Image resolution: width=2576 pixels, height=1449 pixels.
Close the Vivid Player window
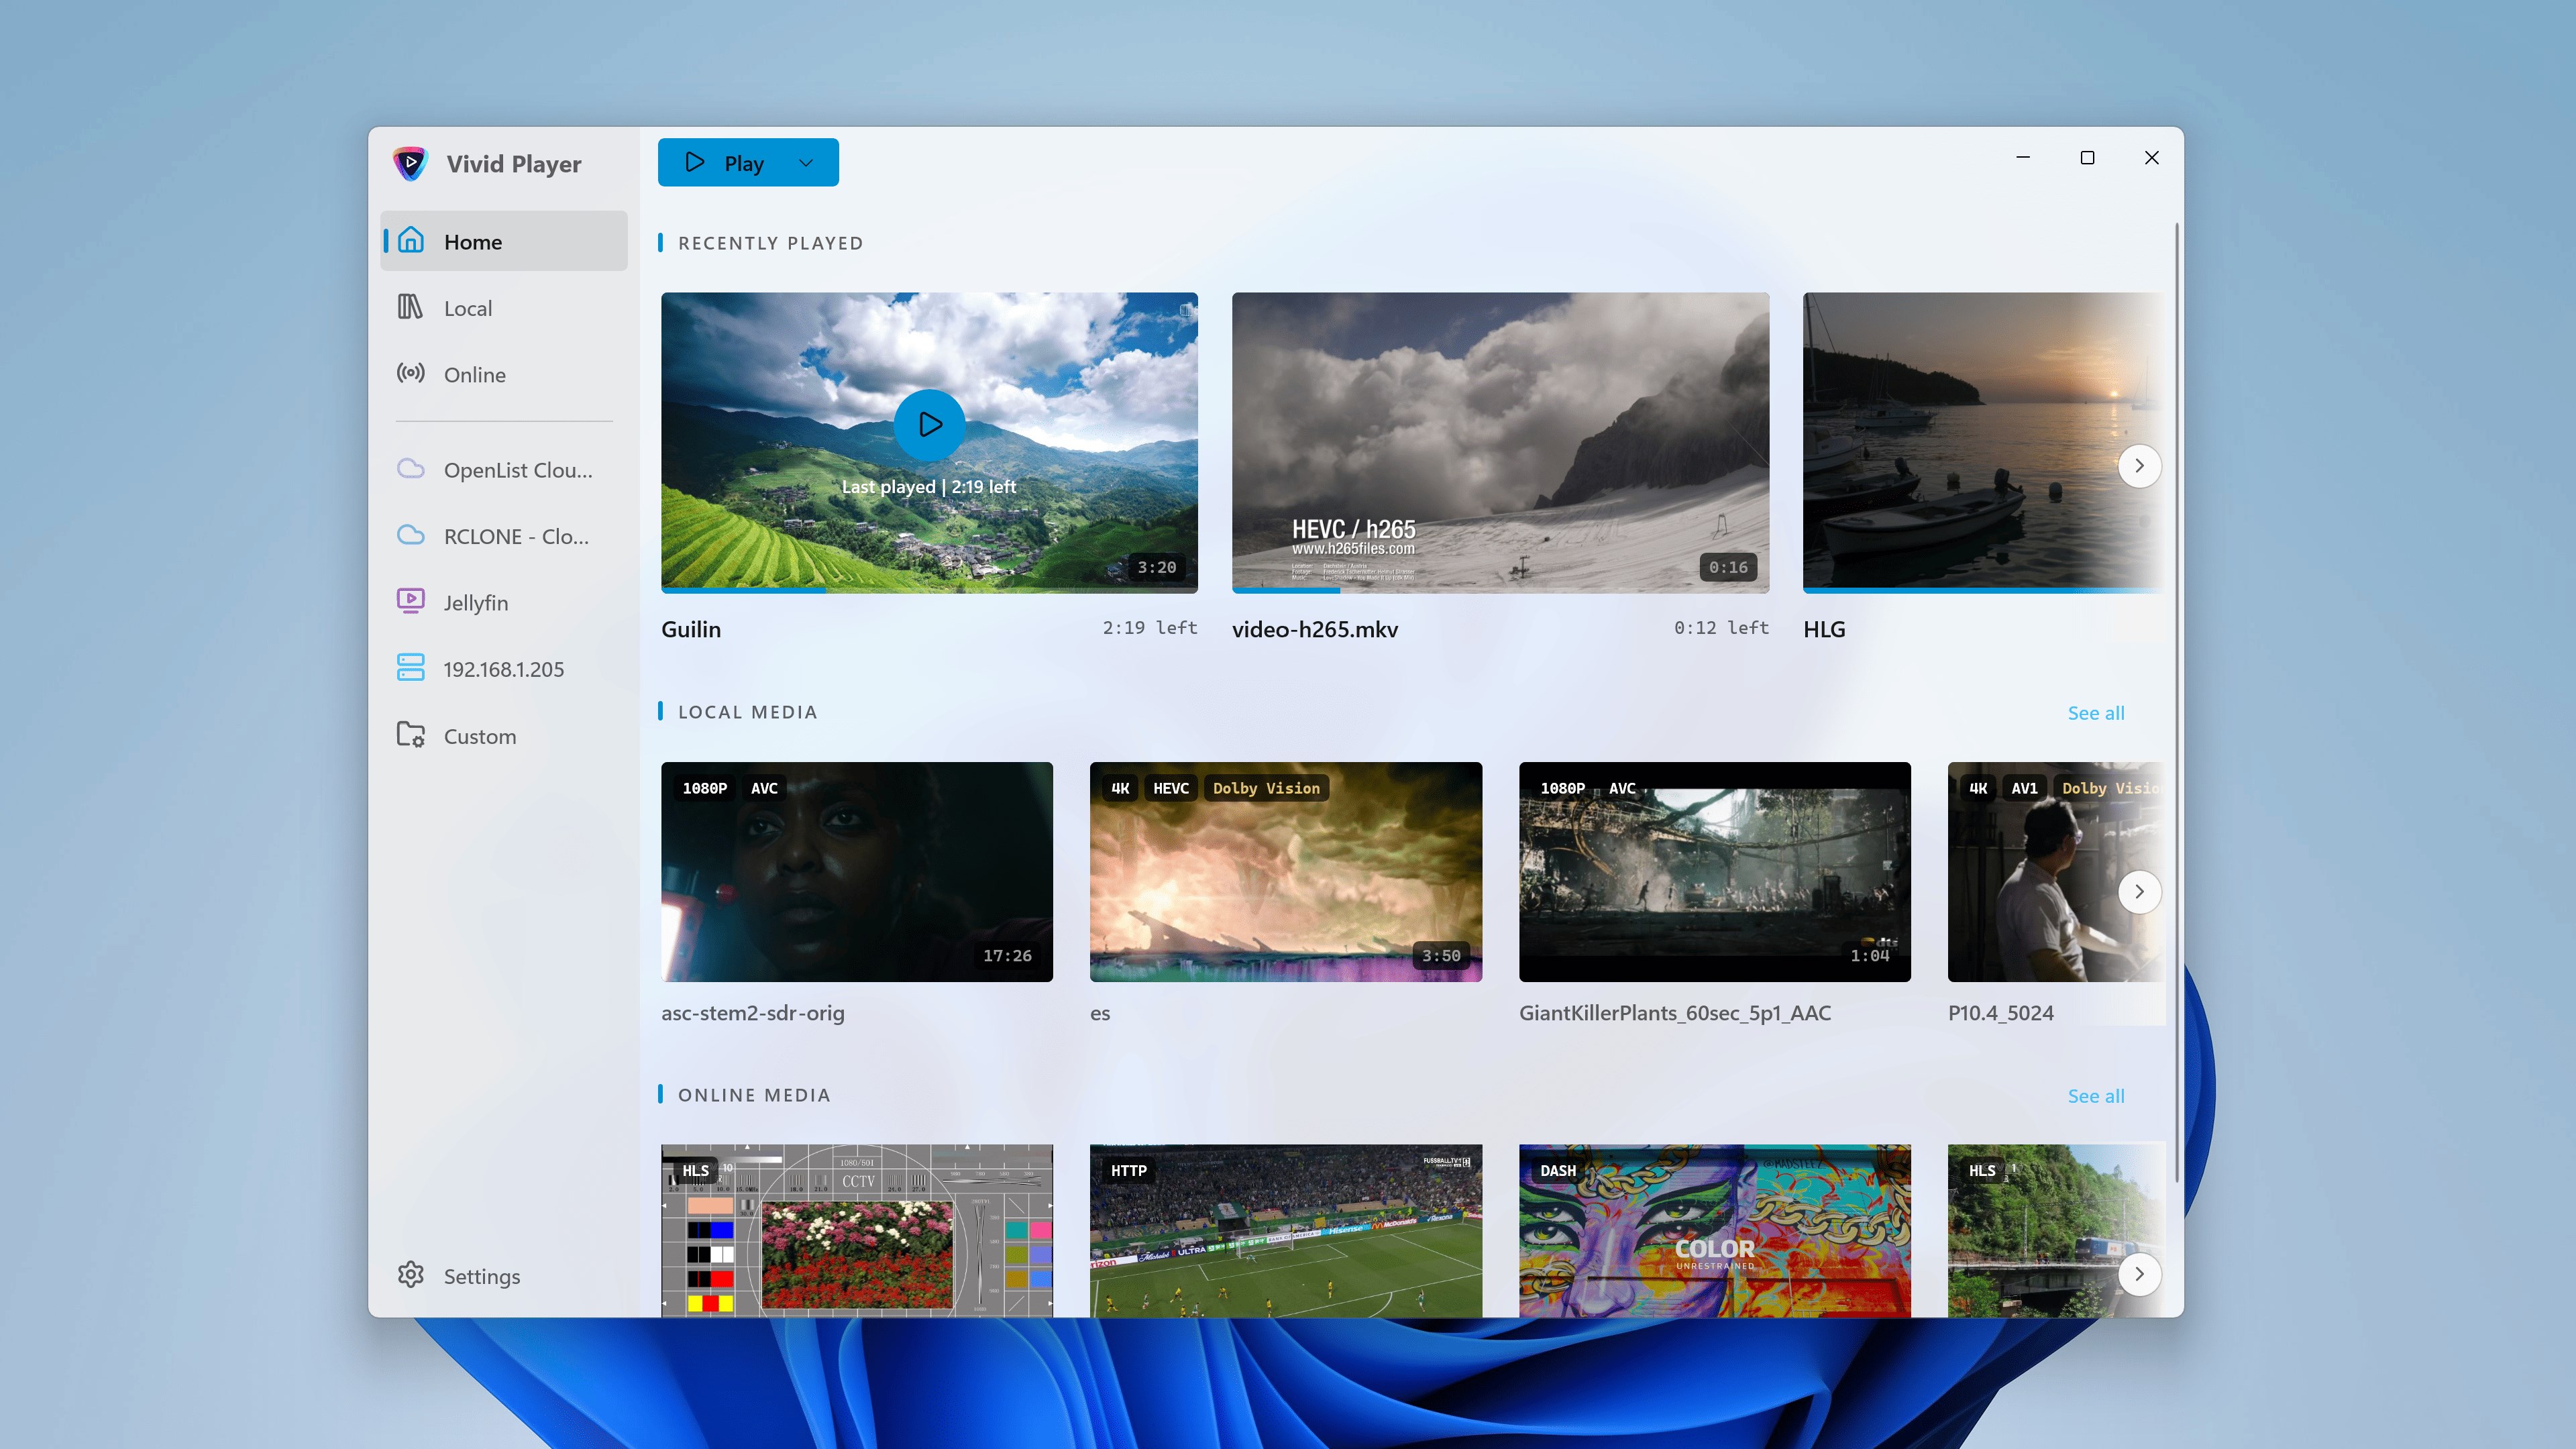pos(2151,158)
